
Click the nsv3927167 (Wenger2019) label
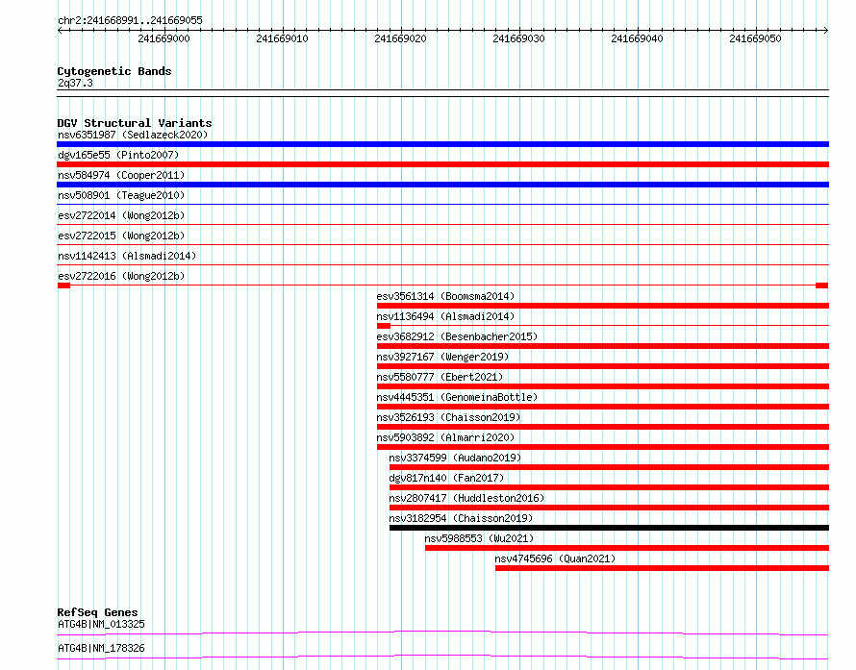pyautogui.click(x=442, y=357)
